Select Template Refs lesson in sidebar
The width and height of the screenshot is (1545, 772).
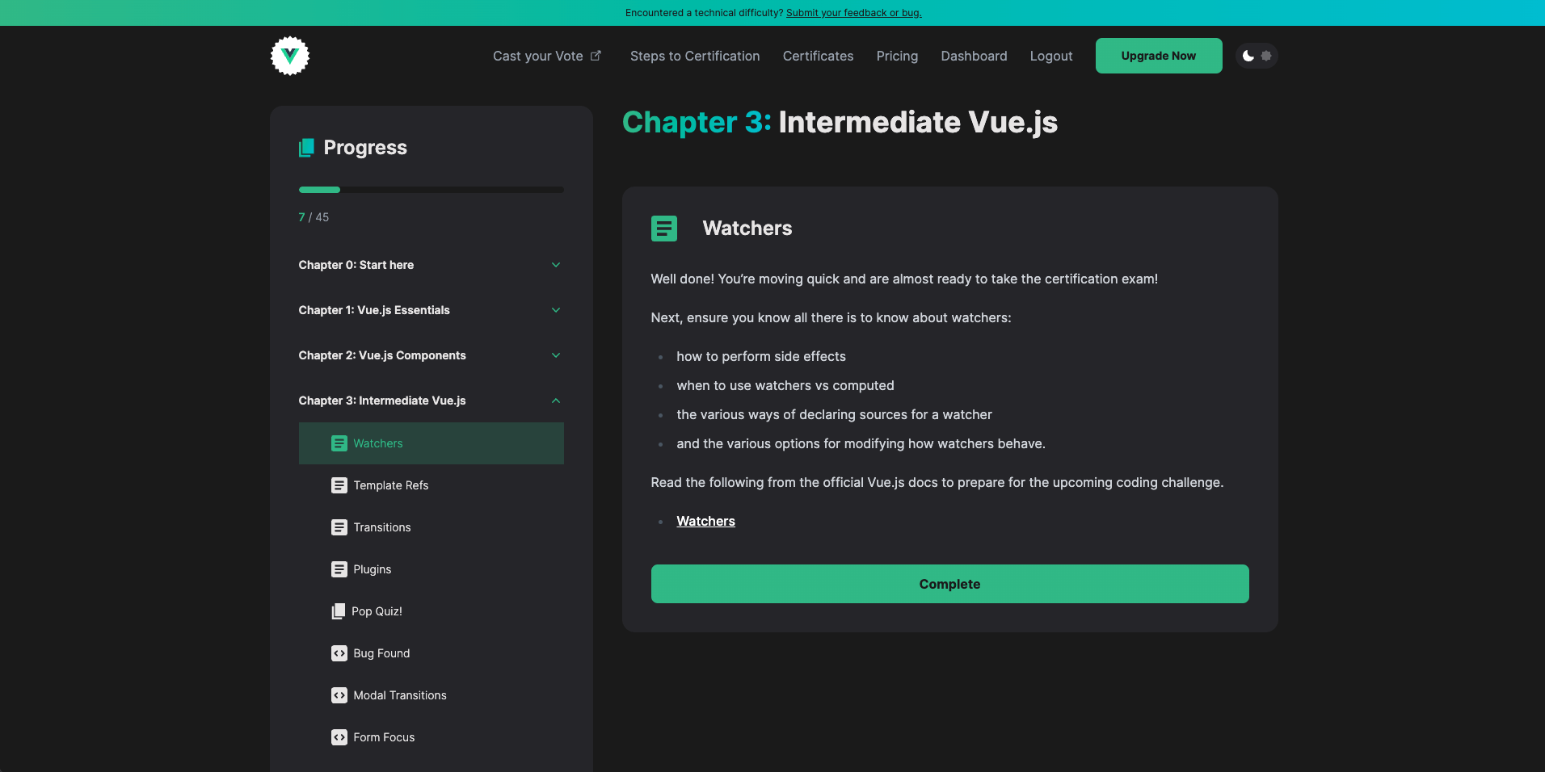[x=432, y=485]
